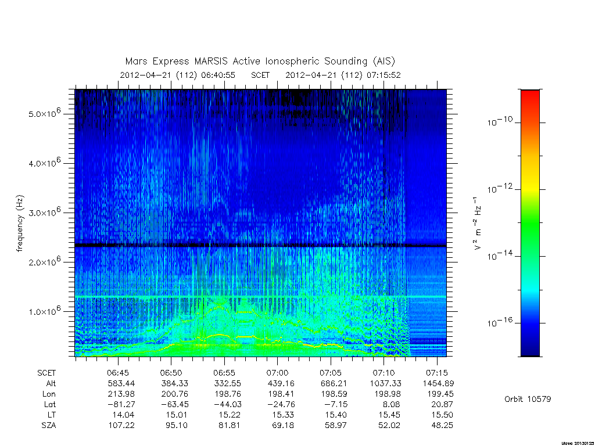
Task: Click SZA value 107.22
Action: (121, 425)
